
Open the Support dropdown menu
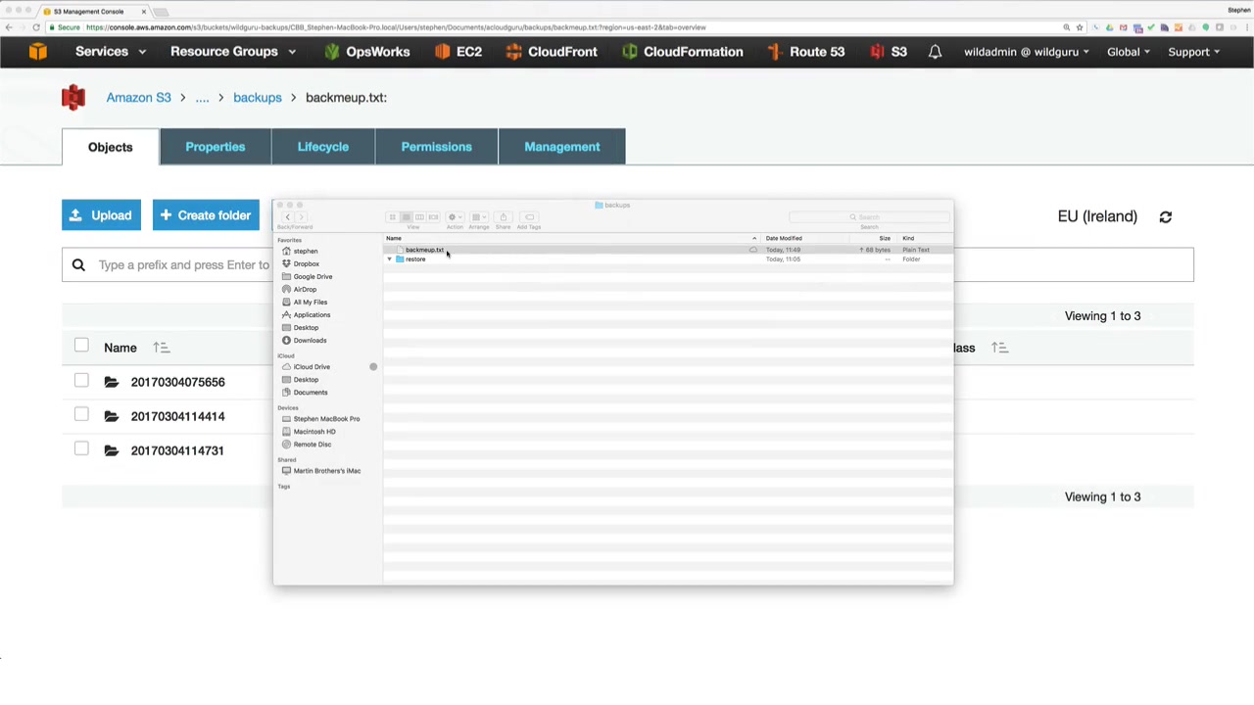(1193, 52)
